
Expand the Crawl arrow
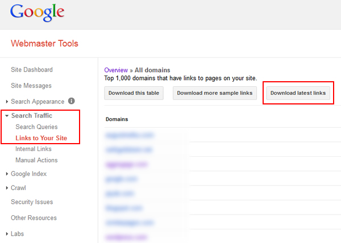(x=7, y=188)
